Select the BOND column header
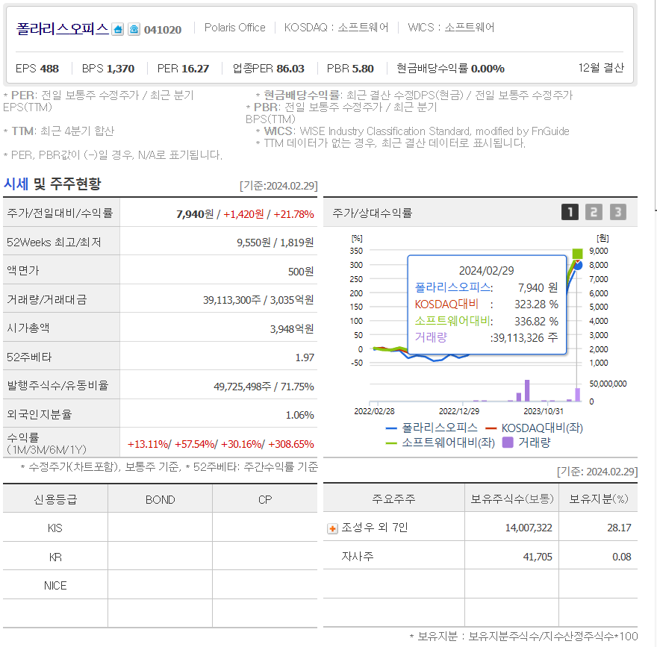 160,499
